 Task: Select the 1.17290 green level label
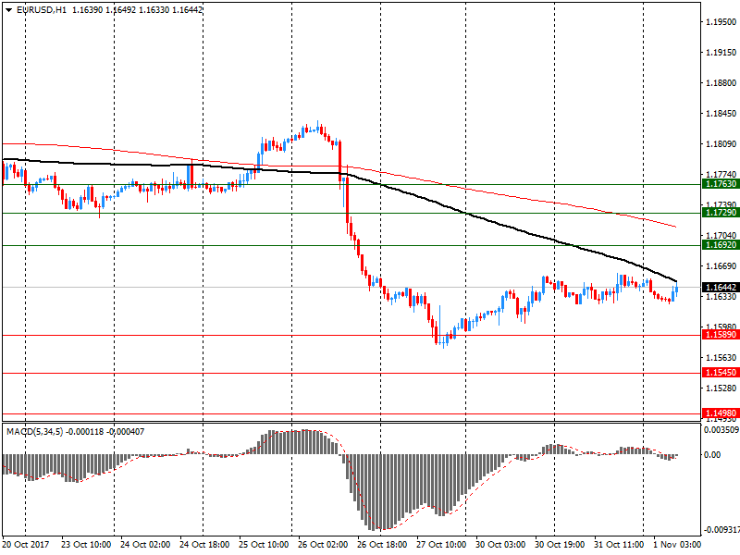[721, 213]
